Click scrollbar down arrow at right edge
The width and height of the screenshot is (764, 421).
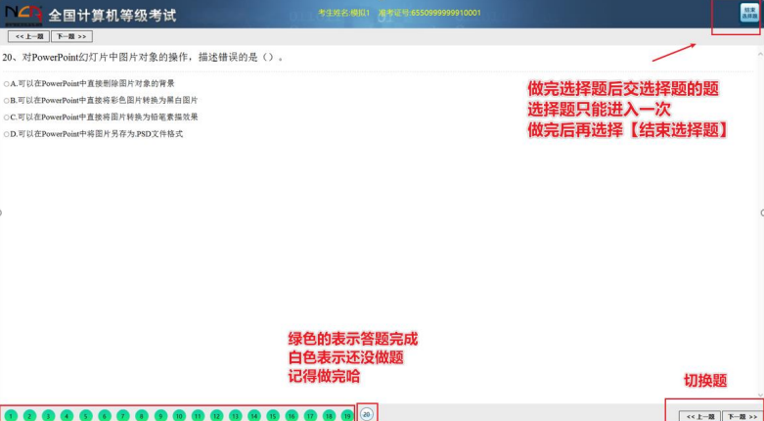pos(761,396)
